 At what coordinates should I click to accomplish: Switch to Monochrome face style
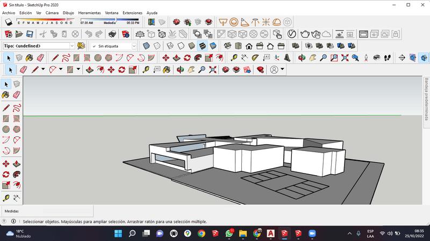click(x=213, y=46)
